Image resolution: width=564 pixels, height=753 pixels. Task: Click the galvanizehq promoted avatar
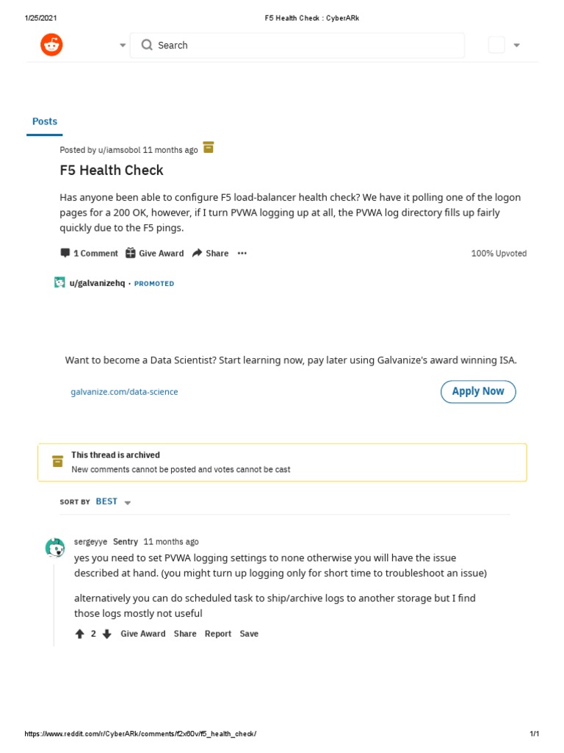tap(59, 282)
